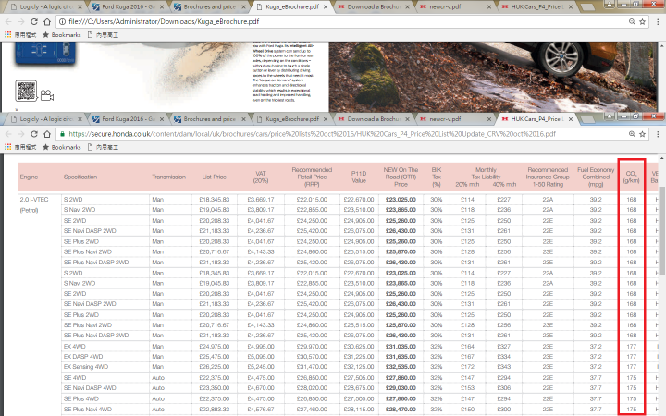Close the Logicly tab in the lower window

point(80,119)
